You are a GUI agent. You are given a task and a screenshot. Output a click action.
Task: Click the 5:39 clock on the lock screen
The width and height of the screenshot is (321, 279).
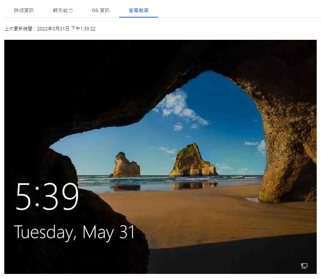pos(47,197)
